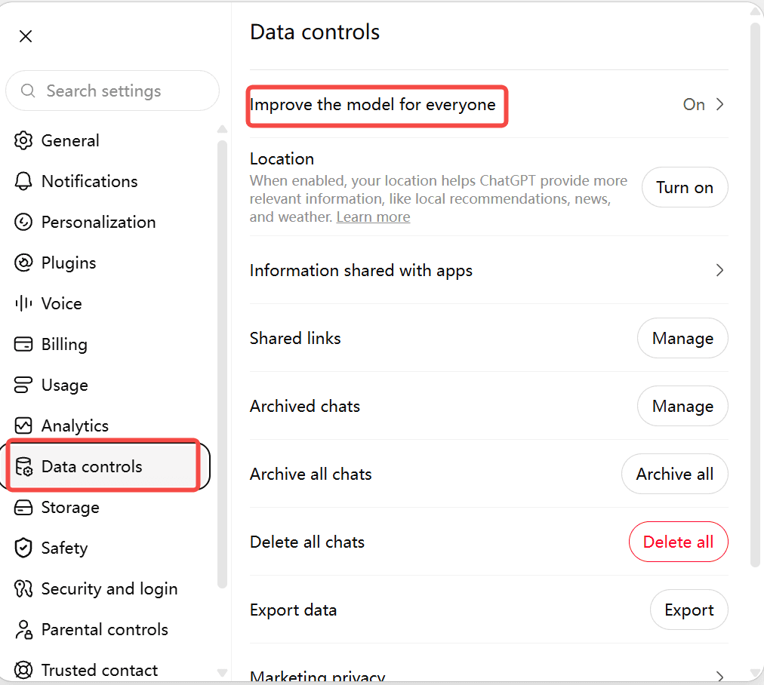Open Security and login settings
This screenshot has height=685, width=764.
[x=106, y=588]
